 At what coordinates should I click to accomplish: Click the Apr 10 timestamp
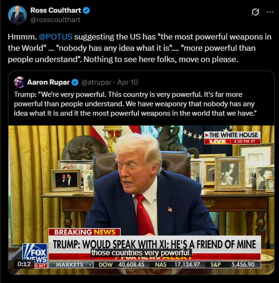(128, 82)
